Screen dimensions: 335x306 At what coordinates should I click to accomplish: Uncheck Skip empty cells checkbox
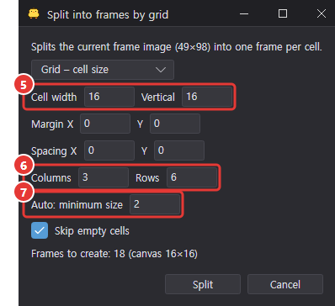(40, 230)
